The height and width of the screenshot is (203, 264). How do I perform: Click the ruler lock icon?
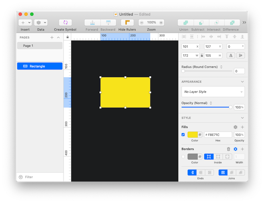(67, 37)
